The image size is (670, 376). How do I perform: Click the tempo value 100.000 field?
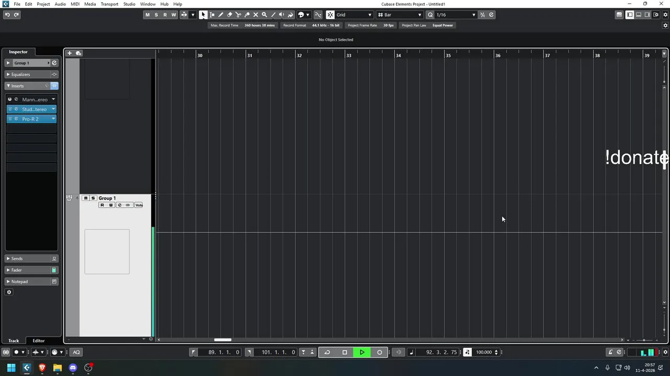tap(484, 352)
